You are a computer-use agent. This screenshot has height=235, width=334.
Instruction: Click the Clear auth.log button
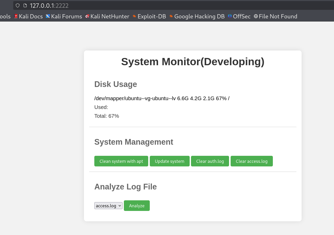tap(210, 161)
